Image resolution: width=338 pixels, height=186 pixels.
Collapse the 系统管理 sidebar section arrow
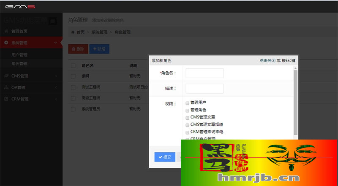(56, 43)
